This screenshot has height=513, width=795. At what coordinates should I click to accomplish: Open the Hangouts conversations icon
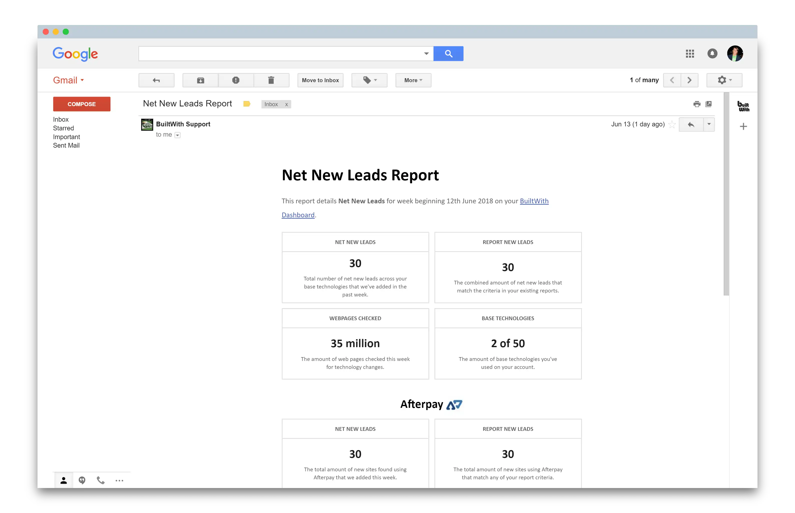(x=82, y=480)
